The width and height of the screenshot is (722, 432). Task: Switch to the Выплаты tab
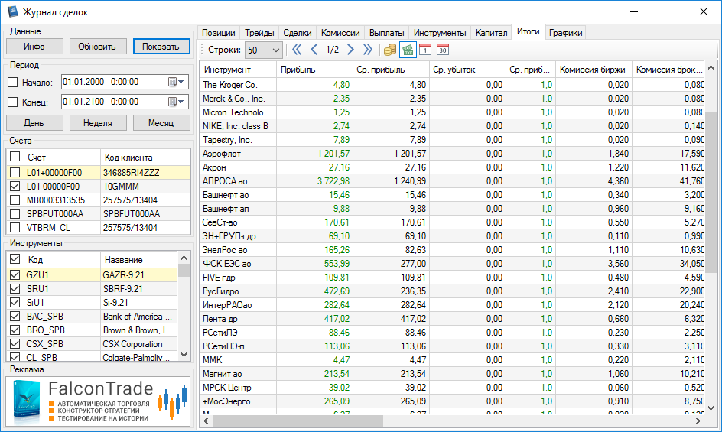click(387, 33)
